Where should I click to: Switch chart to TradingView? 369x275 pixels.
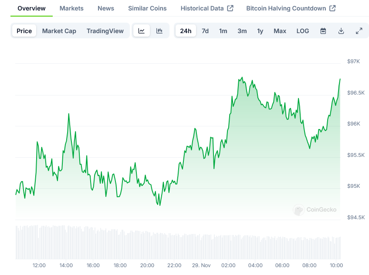105,31
